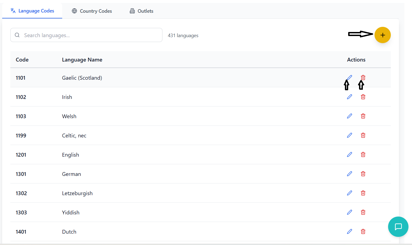This screenshot has height=245, width=412.
Task: Delete the Gaelic (Scotland) language entry
Action: [363, 78]
